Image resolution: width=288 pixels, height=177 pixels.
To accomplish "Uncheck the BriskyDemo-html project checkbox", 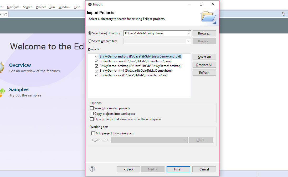I will pyautogui.click(x=97, y=71).
